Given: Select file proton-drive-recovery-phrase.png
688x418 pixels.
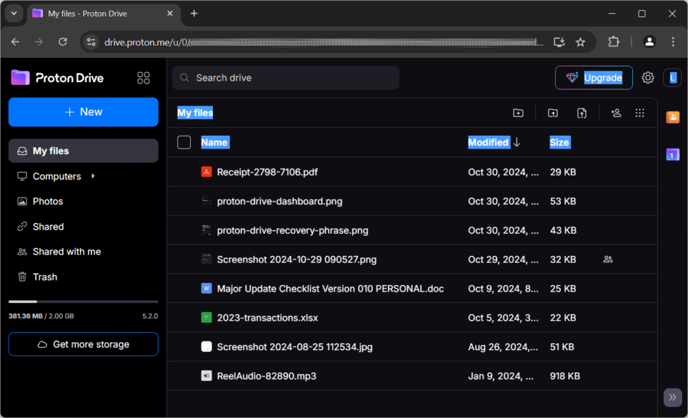Looking at the screenshot, I should (412, 230).
